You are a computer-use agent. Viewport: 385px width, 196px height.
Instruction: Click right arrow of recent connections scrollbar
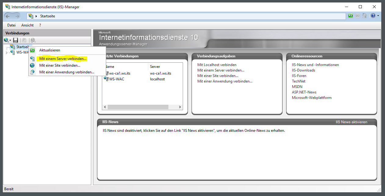[x=180, y=107]
